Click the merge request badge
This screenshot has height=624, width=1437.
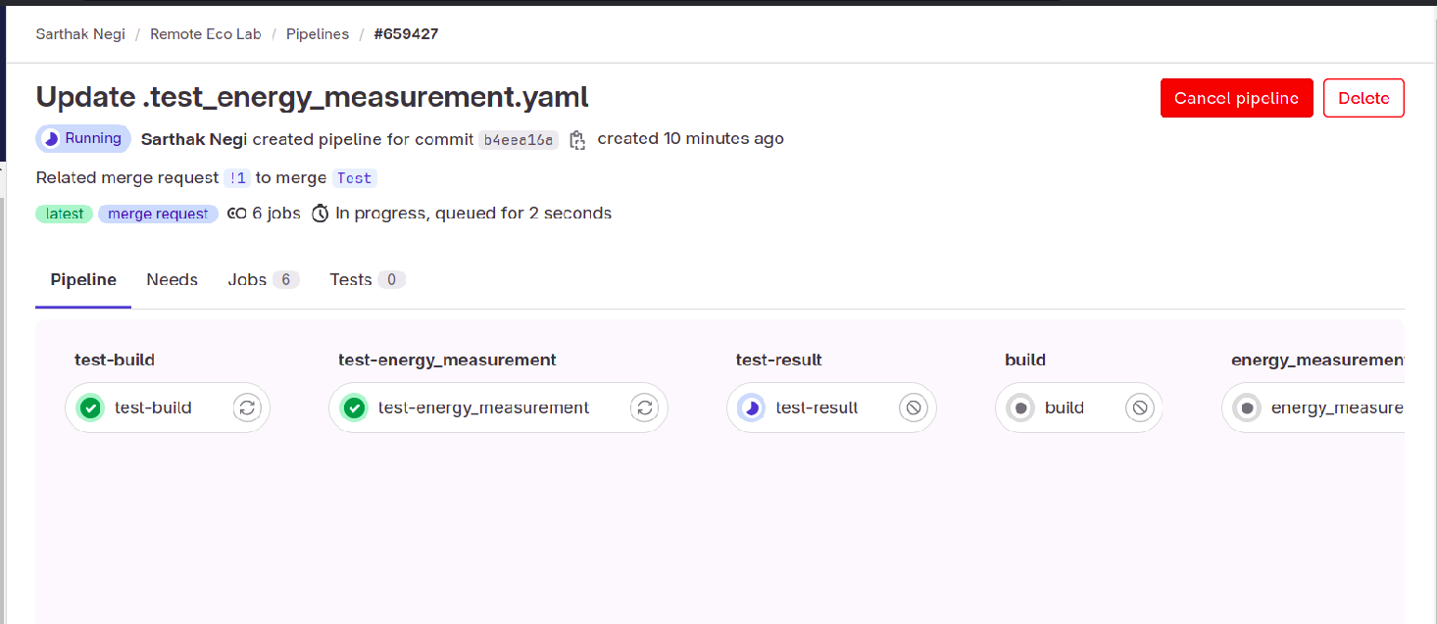158,214
